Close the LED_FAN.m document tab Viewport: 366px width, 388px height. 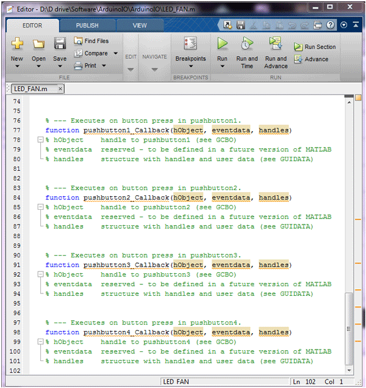click(x=60, y=88)
